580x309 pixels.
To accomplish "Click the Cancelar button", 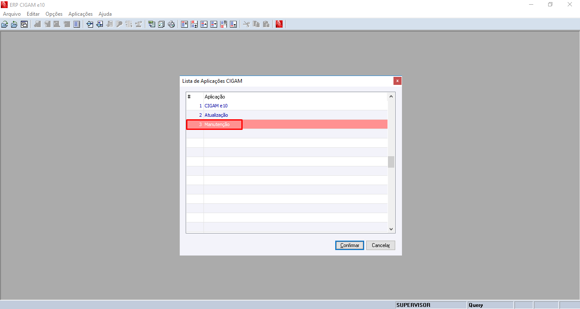I will [381, 245].
